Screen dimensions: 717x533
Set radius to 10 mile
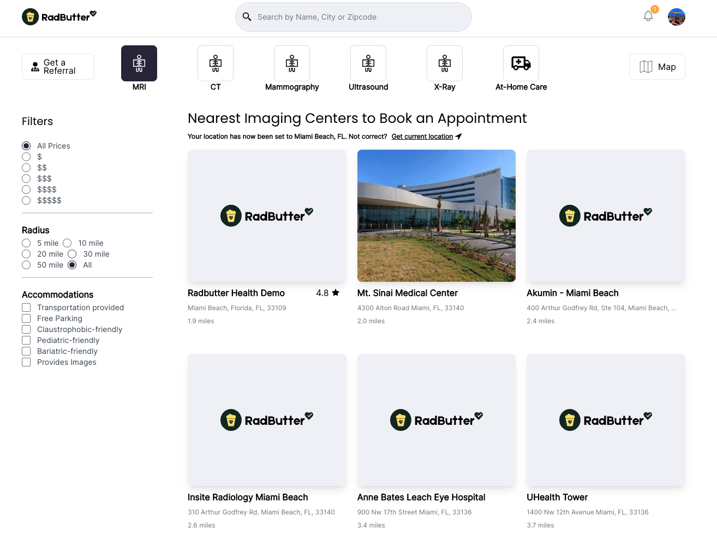[67, 243]
